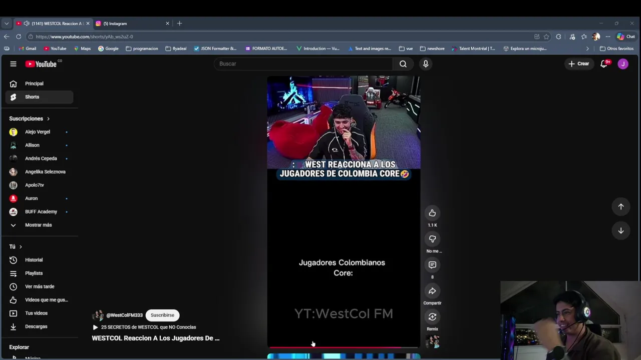Open the Maps bookmark
Screen dimensions: 641x360
point(82,48)
